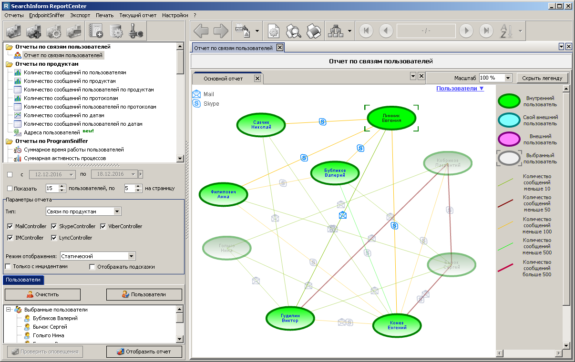Click the Отобразить отчет button
Screen dimensions: 575x362
(144, 352)
